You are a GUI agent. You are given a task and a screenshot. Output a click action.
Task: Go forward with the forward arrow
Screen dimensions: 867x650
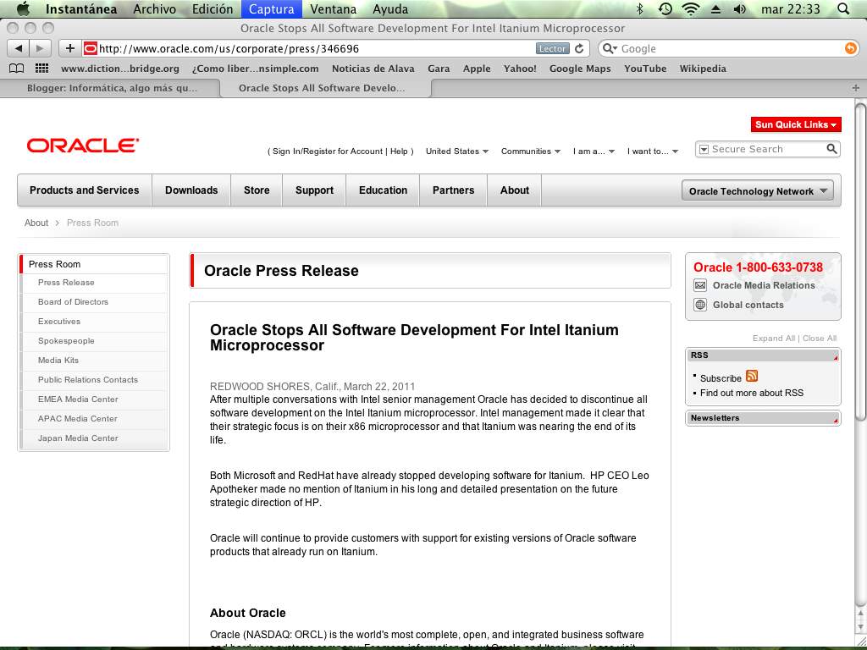coord(39,48)
